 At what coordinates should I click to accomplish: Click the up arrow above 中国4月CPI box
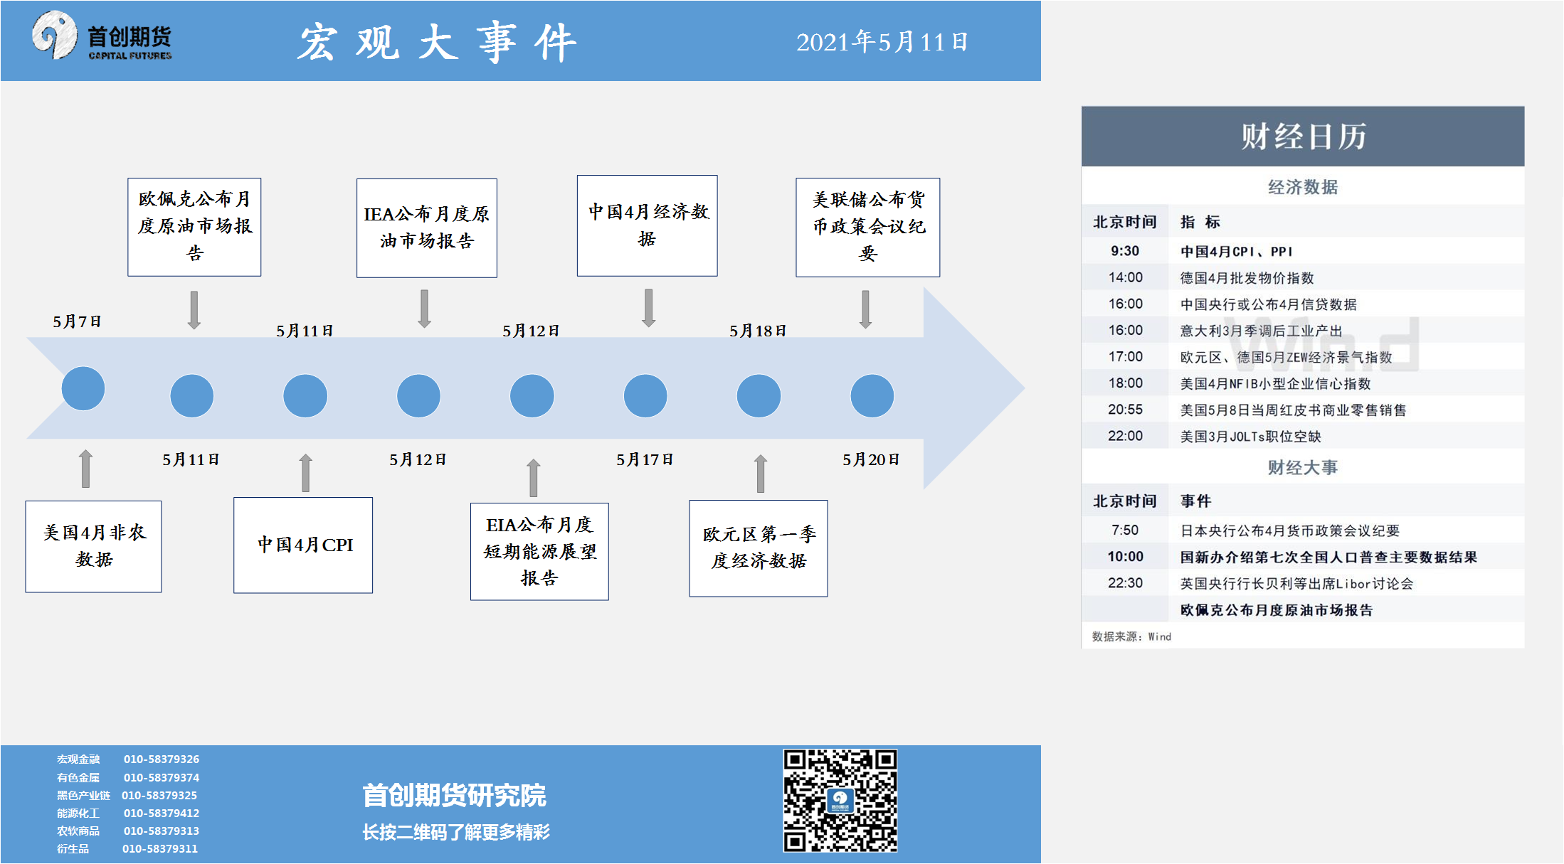point(306,473)
